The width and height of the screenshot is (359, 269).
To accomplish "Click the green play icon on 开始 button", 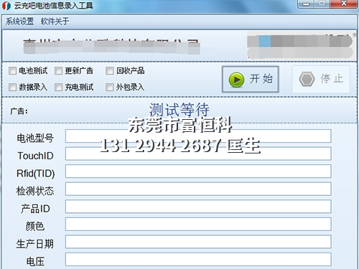I will pos(236,80).
